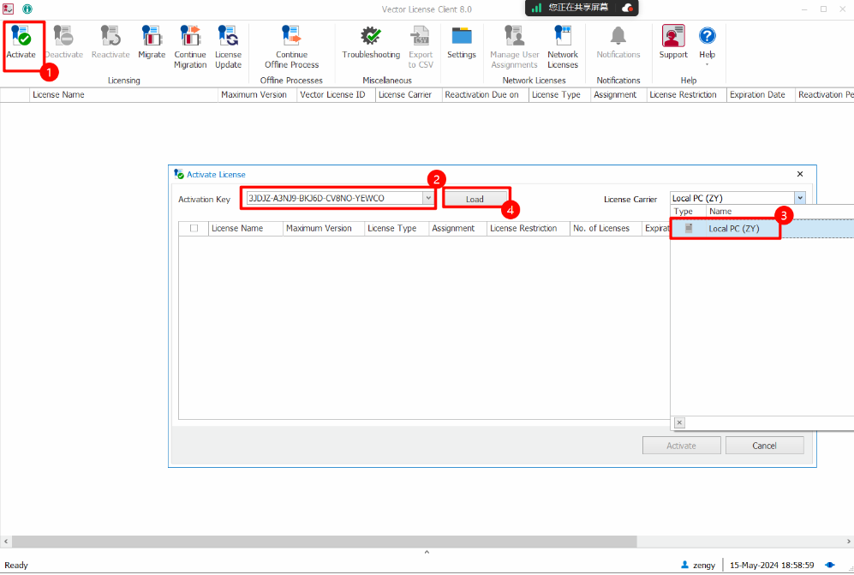Click Assignment header in dialog table
Viewport: 854px width, 575px height.
[x=457, y=228]
